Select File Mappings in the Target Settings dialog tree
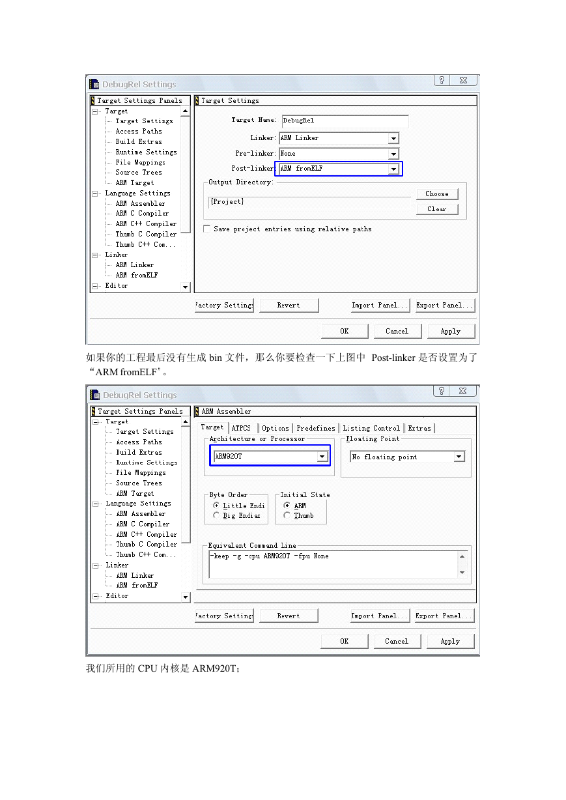 pos(141,162)
